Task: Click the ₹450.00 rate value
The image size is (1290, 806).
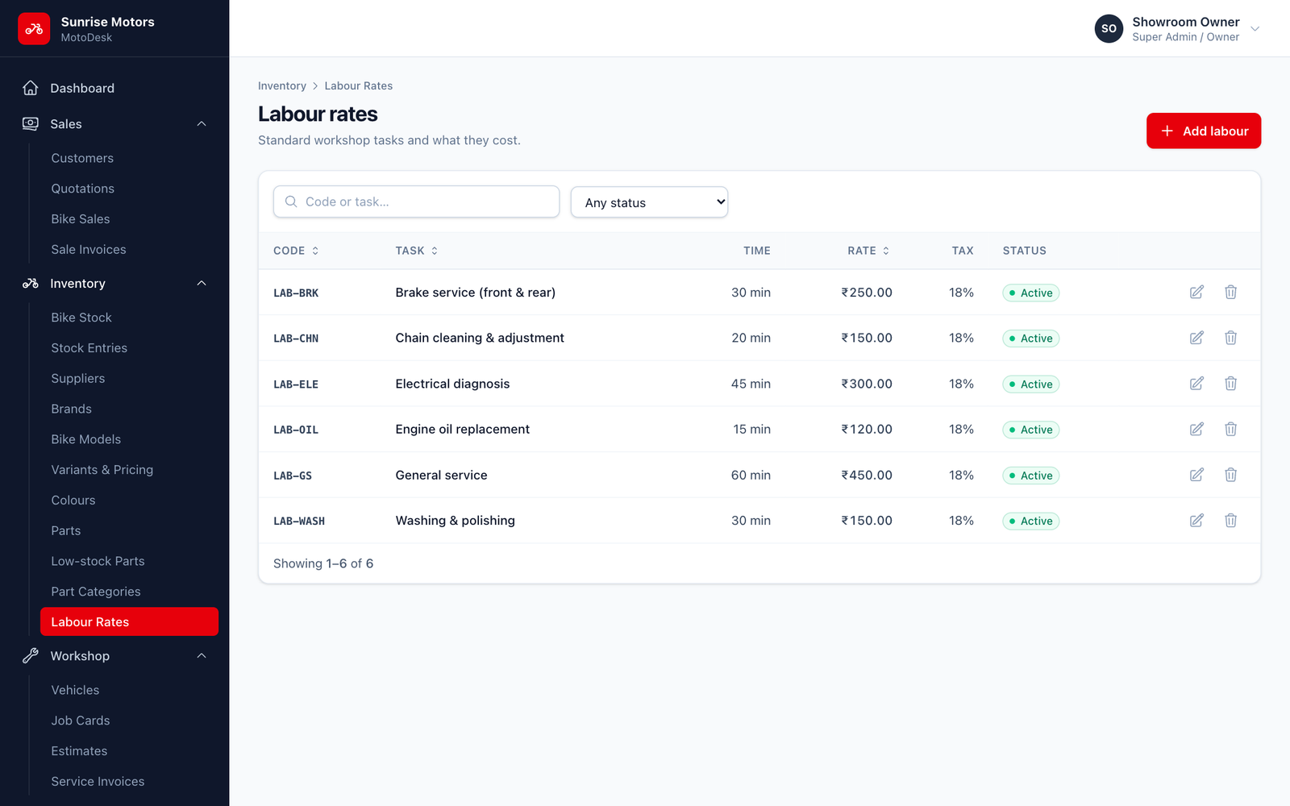Action: tap(867, 475)
